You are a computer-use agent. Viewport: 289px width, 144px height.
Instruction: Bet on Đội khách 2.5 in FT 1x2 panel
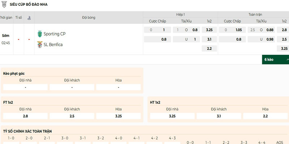(72, 116)
